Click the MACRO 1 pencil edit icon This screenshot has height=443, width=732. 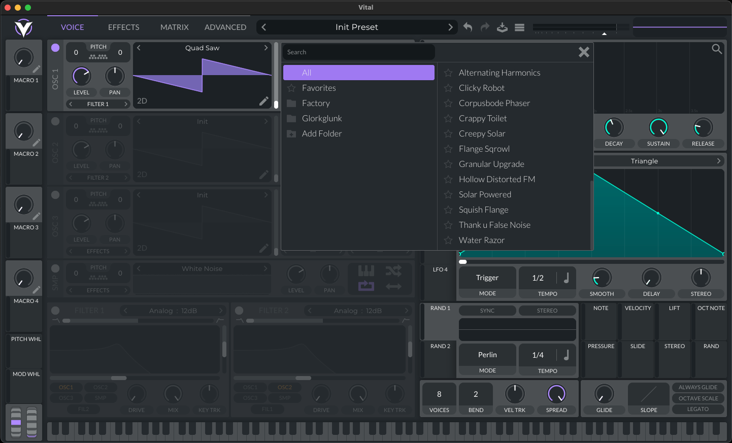point(37,69)
